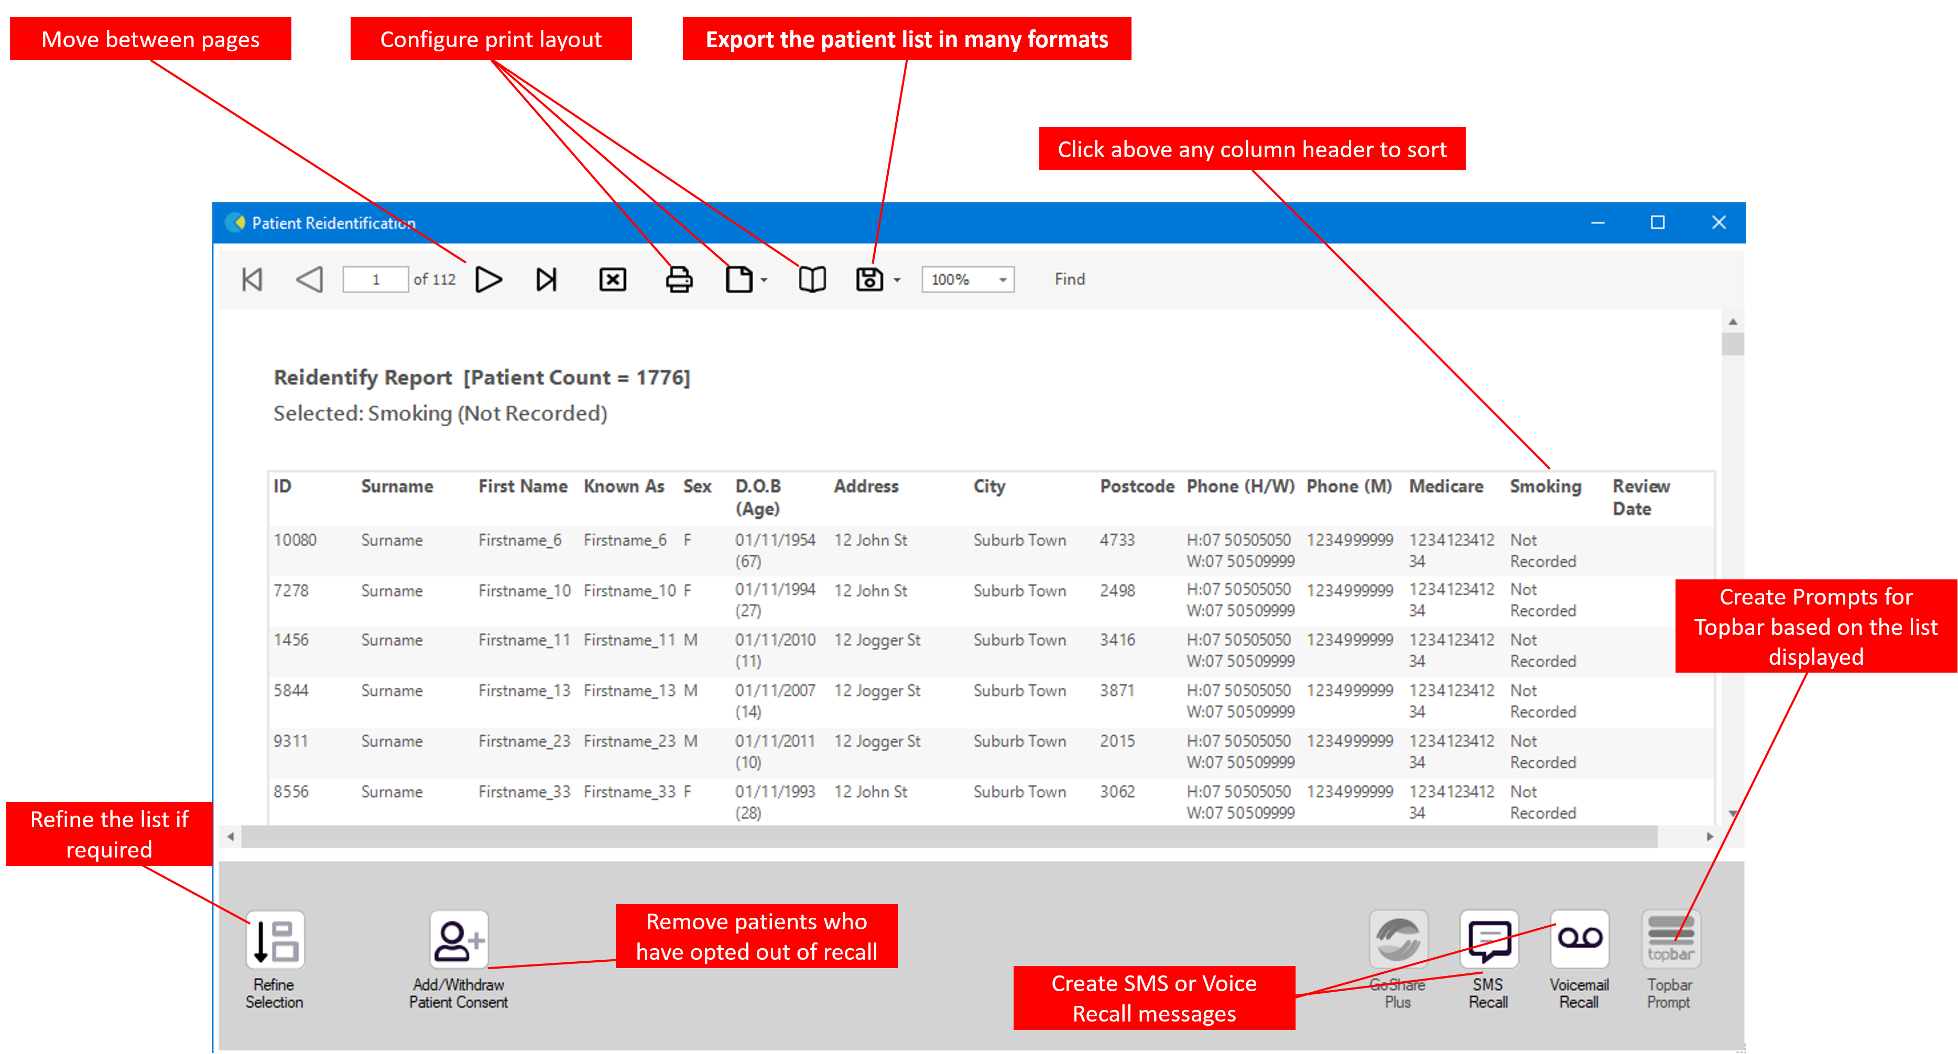Image resolution: width=1958 pixels, height=1054 pixels.
Task: Sort by the Smoking column header
Action: [x=1545, y=486]
